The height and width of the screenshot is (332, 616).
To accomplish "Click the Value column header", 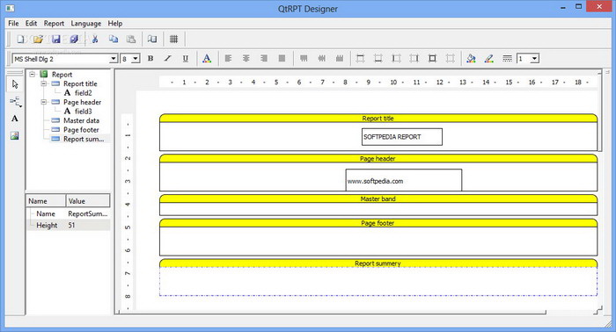I will pyautogui.click(x=88, y=200).
